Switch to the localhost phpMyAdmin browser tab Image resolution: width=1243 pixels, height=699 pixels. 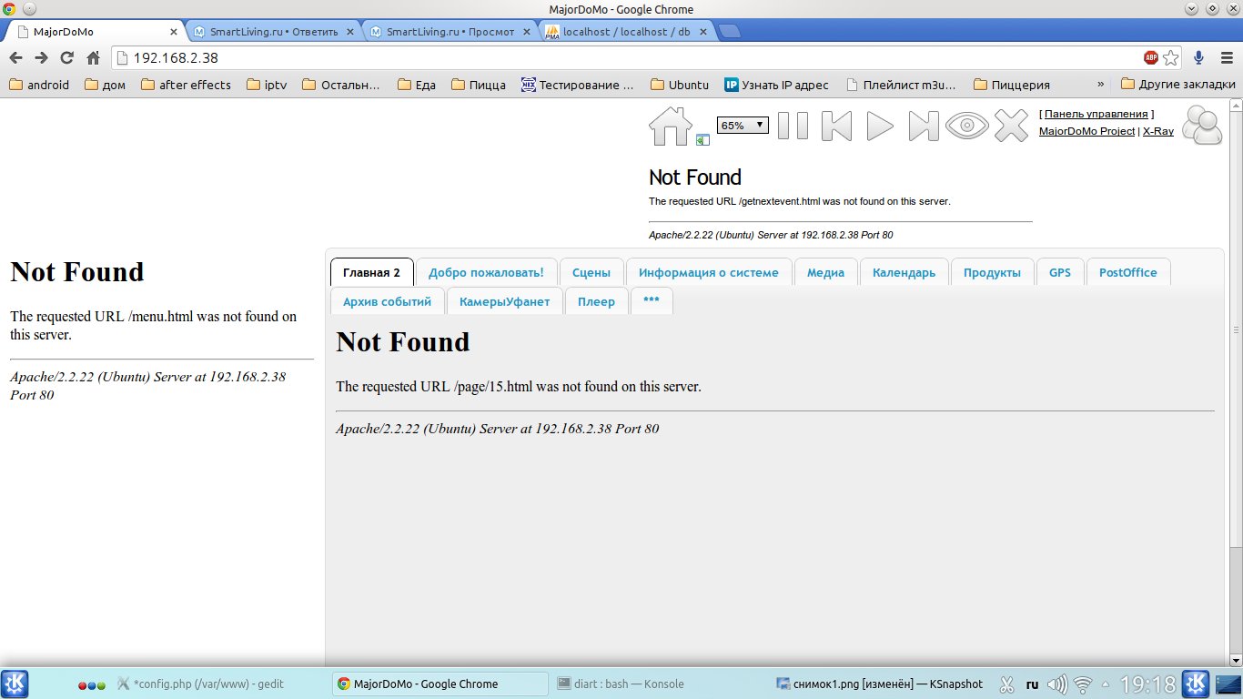click(x=626, y=32)
